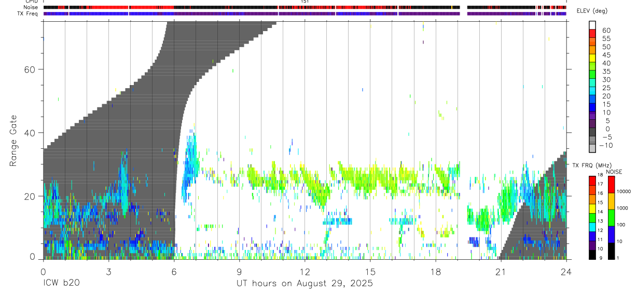Click ELEV color bar value '35'
637x294 pixels.
click(606, 72)
